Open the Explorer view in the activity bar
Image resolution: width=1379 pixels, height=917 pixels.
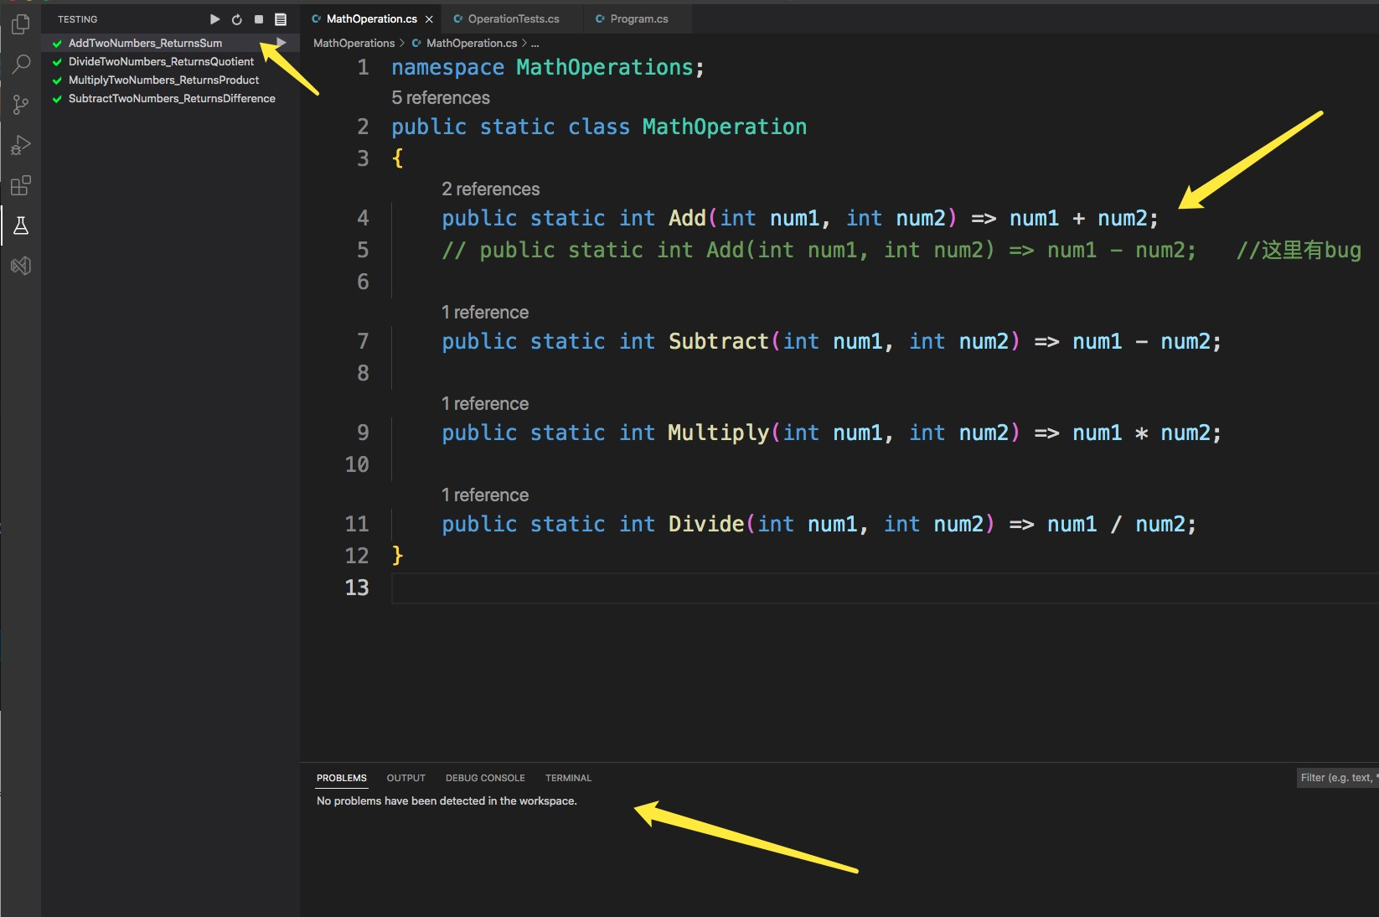(20, 24)
